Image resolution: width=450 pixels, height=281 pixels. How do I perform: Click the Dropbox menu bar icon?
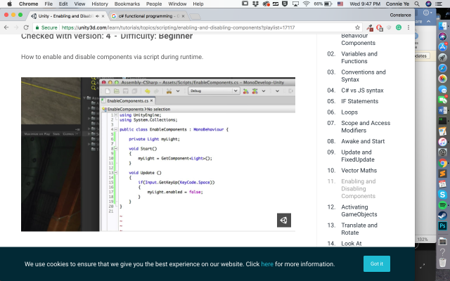coord(255,4)
